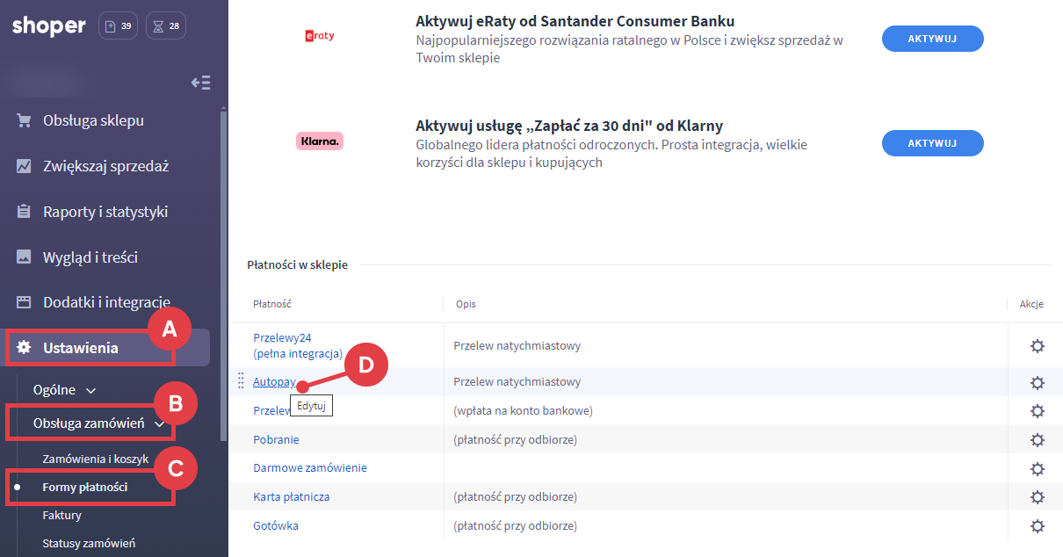
Task: Grab the drag handle of Autopay row
Action: (241, 381)
